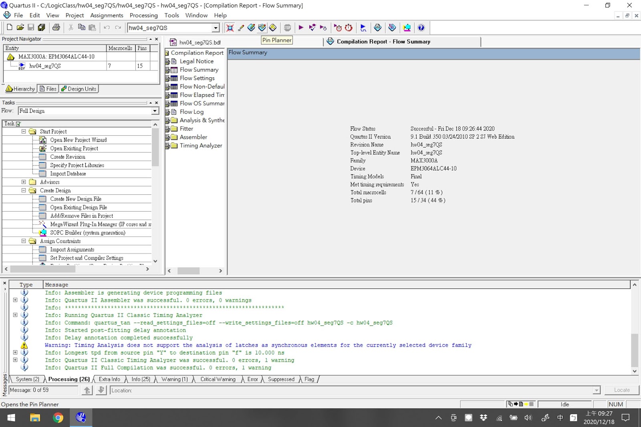Viewport: 641px width, 427px height.
Task: Click the Locate button
Action: click(x=622, y=390)
